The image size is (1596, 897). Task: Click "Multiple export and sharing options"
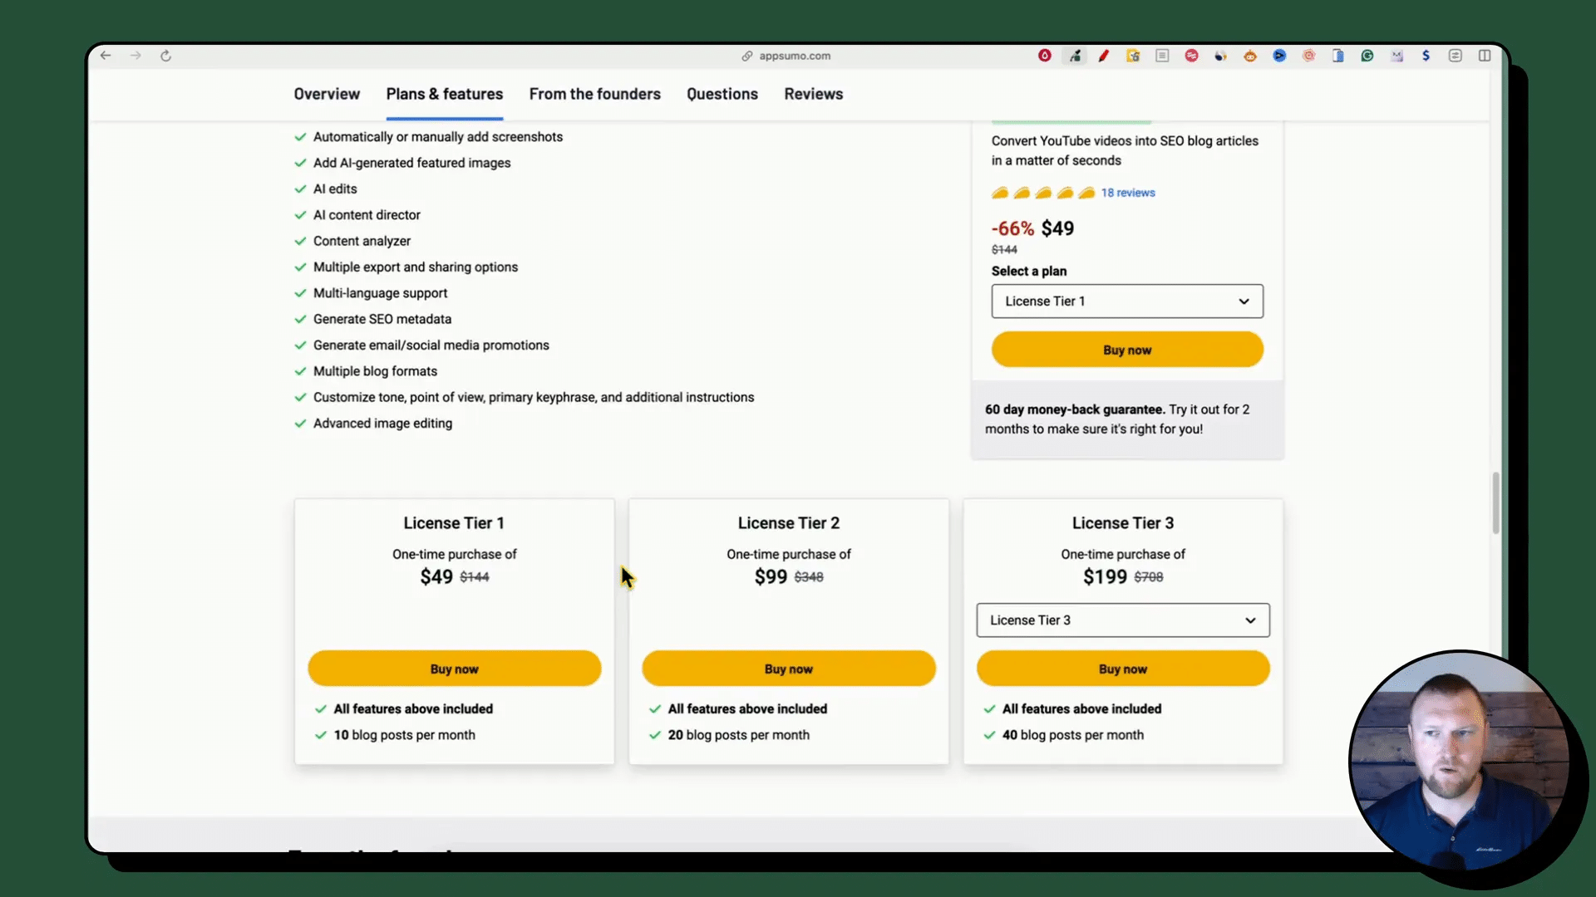pos(416,267)
